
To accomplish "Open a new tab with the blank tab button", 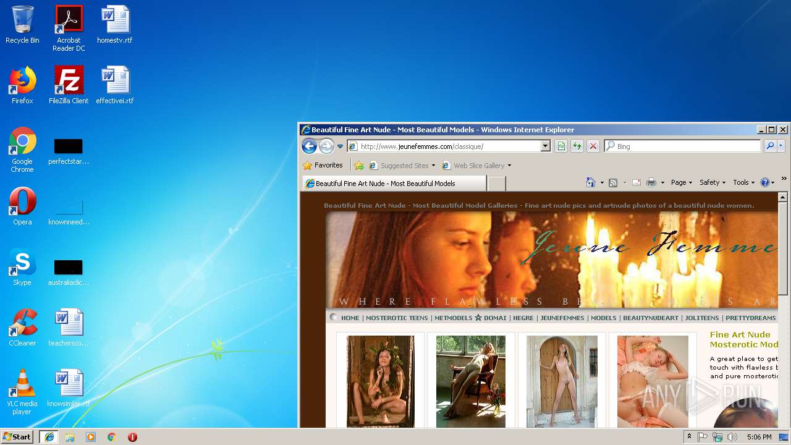I will [x=497, y=184].
